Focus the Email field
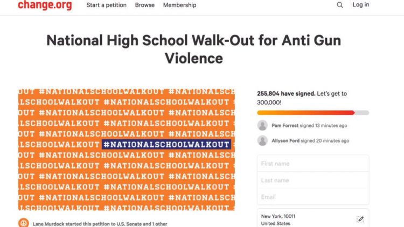This screenshot has width=404, height=227. tap(313, 197)
